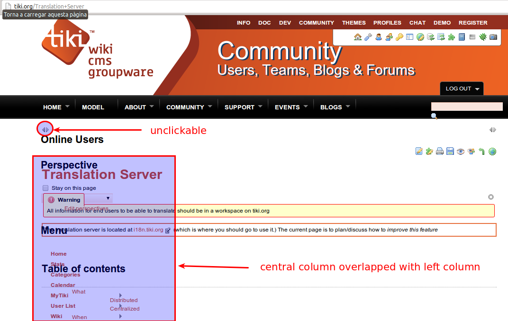Expand the HOME menu arrow
The height and width of the screenshot is (321, 508).
click(67, 106)
